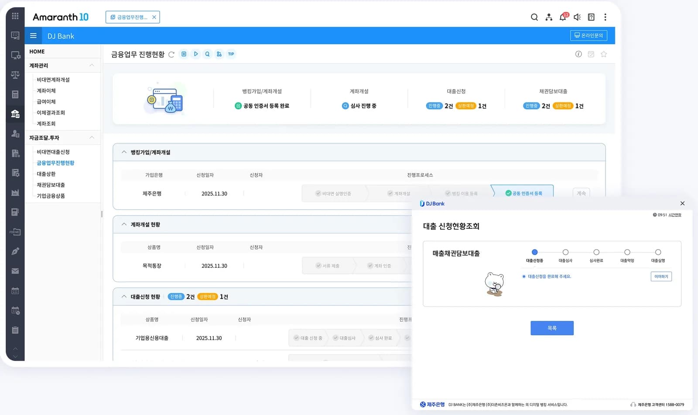Open the help document icon in the top bar
The width and height of the screenshot is (698, 415).
point(591,17)
